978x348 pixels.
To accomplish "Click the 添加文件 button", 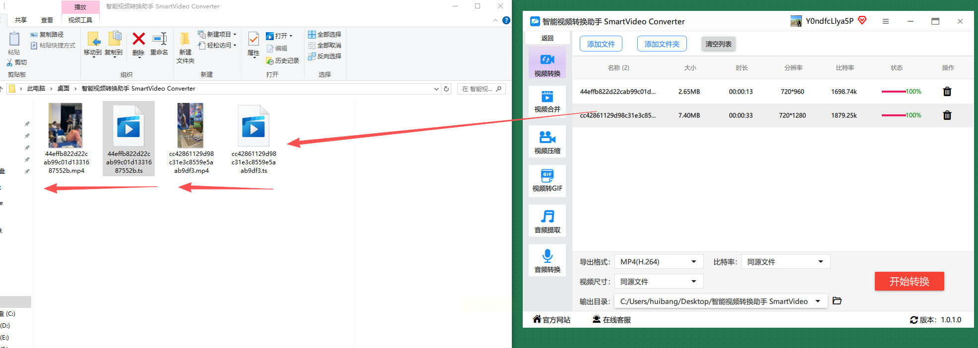I will pyautogui.click(x=601, y=44).
